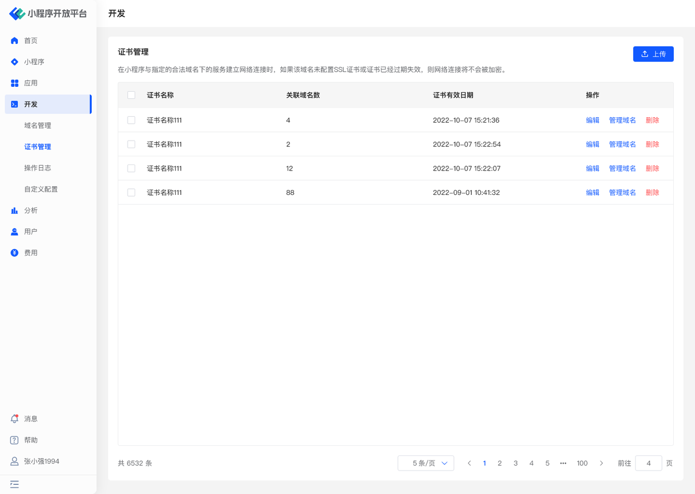Click the fees yen coin icon
Viewport: 695px width, 494px height.
point(15,253)
